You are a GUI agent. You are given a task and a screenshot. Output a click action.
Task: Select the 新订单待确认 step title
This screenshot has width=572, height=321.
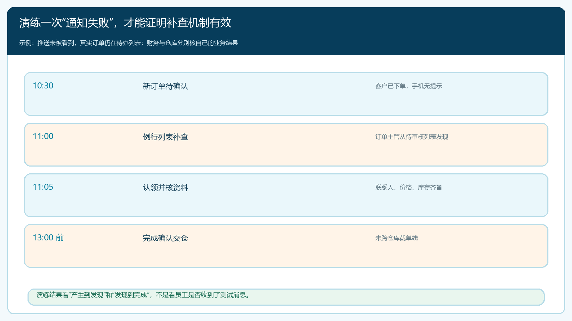165,86
